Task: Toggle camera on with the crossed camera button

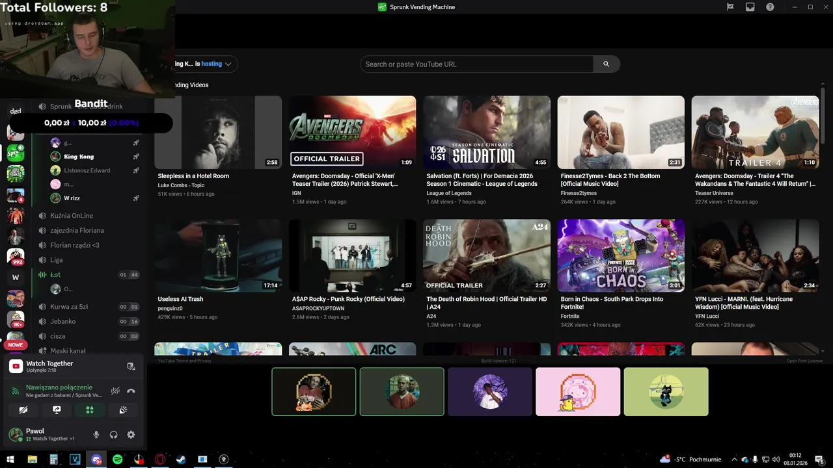Action: pyautogui.click(x=23, y=410)
